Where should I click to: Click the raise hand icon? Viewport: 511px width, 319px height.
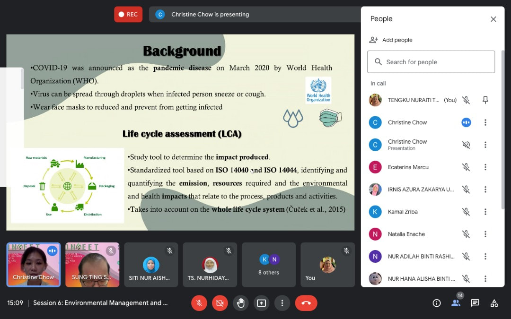click(241, 303)
